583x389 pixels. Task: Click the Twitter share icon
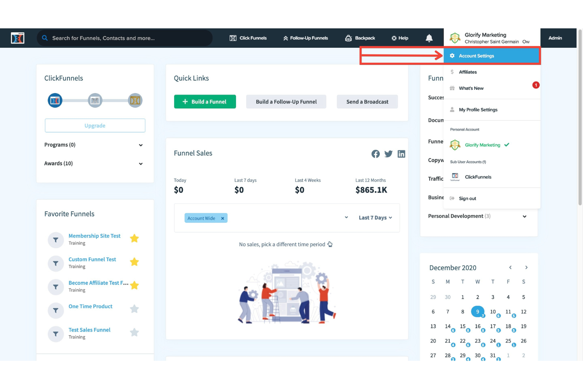point(388,154)
